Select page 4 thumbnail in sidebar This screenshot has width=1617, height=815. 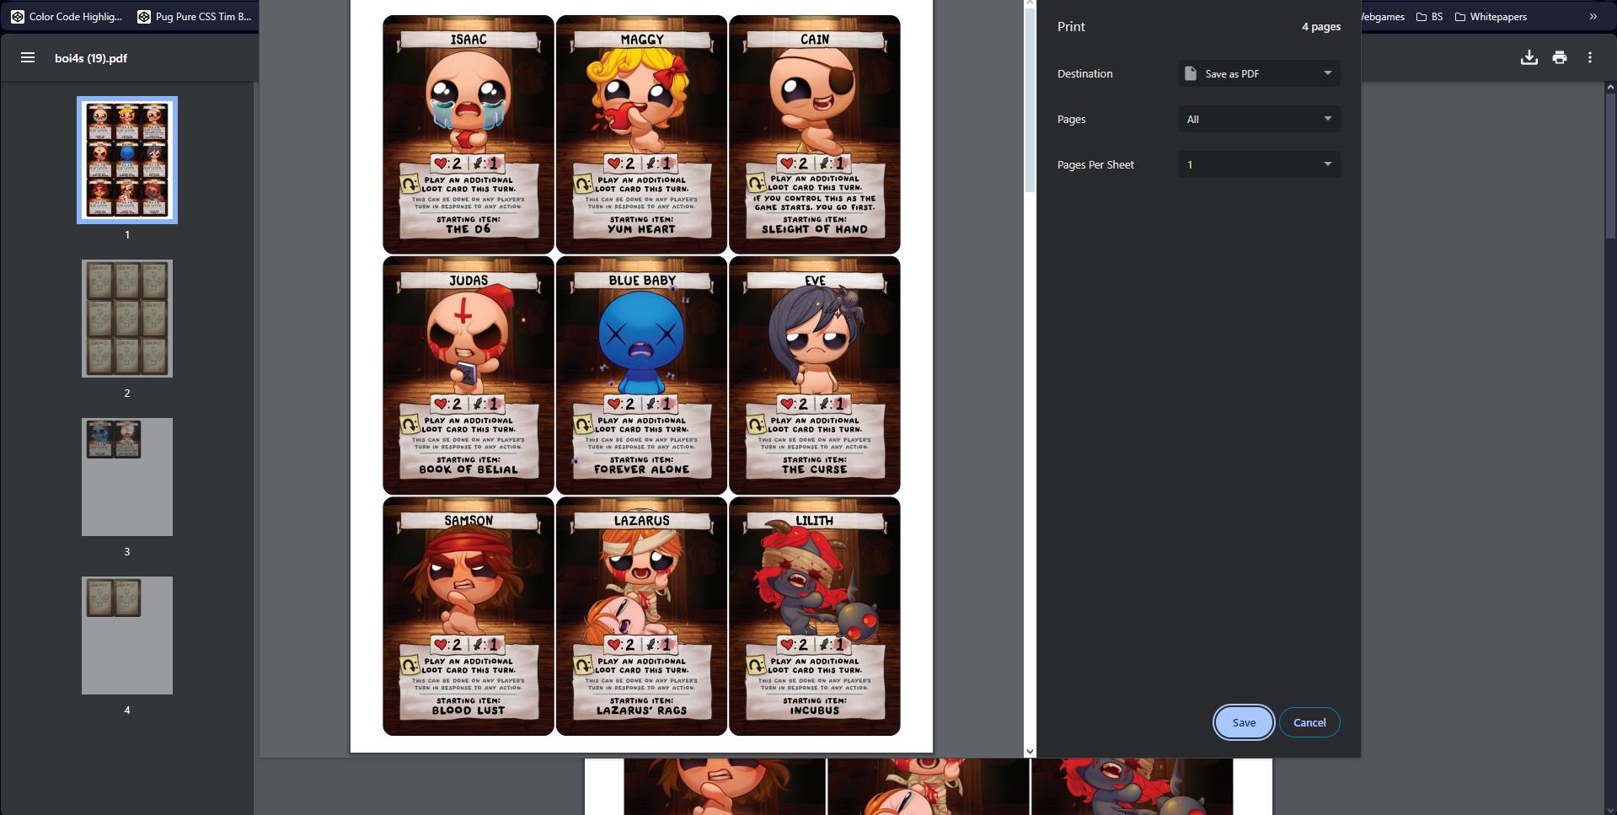tap(127, 635)
